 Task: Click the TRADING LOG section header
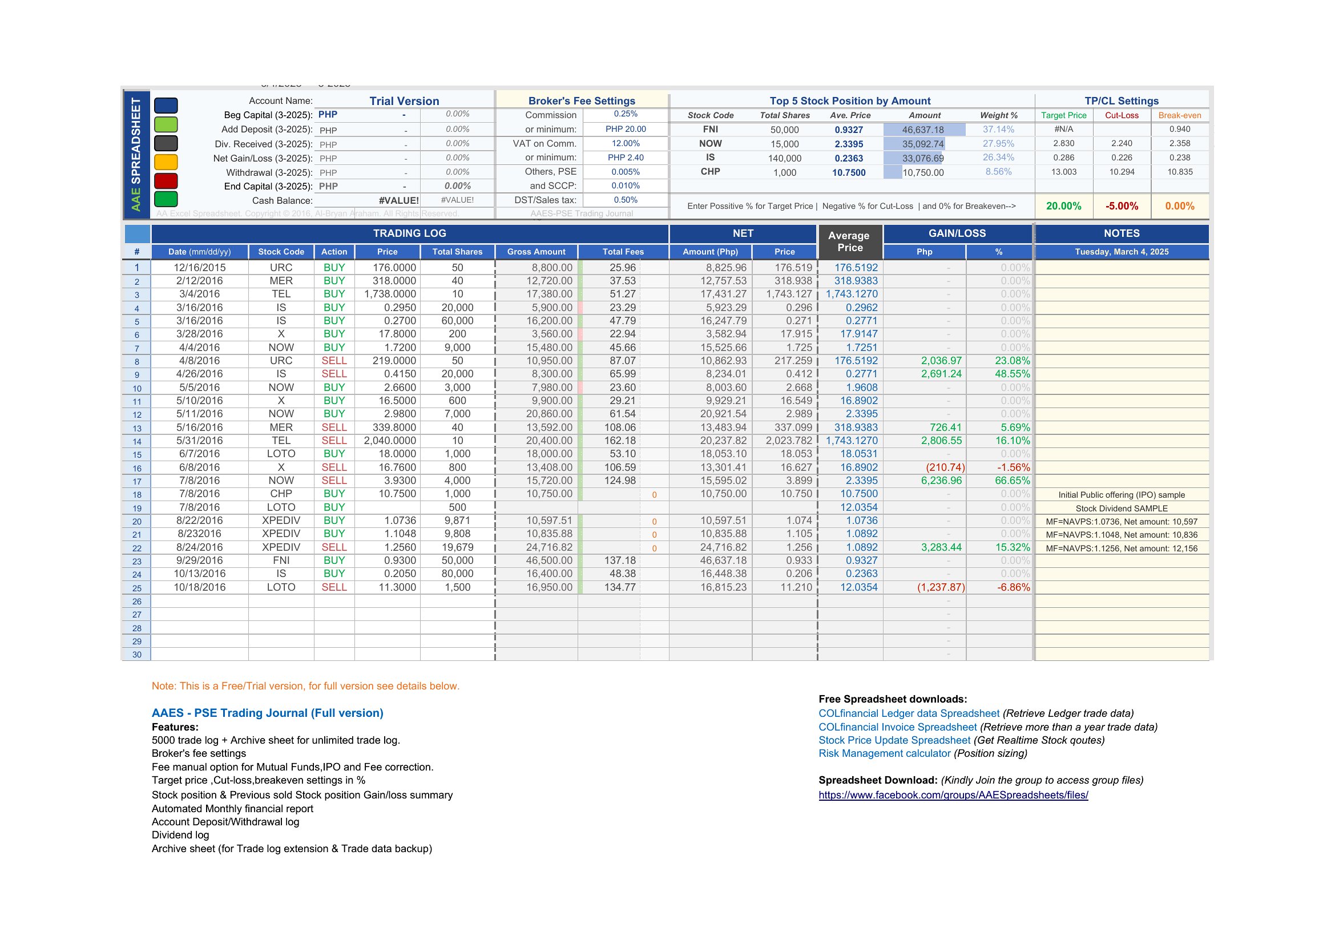409,233
